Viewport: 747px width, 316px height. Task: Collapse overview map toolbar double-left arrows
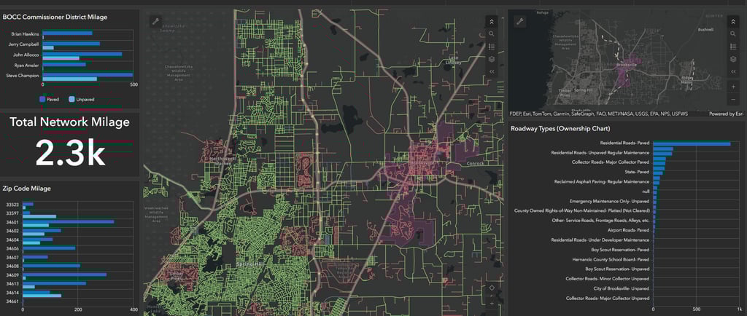[733, 71]
